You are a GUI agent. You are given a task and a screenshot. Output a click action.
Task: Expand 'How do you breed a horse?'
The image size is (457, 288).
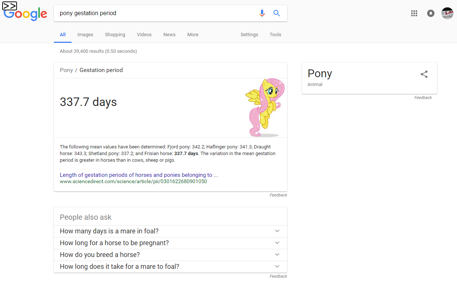click(x=171, y=255)
